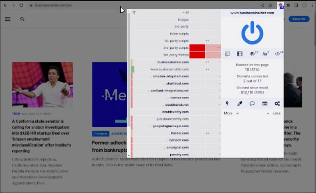Click uBlock Origin extension toolbar icon
Screen dimensions: 316x193
[x=280, y=6]
